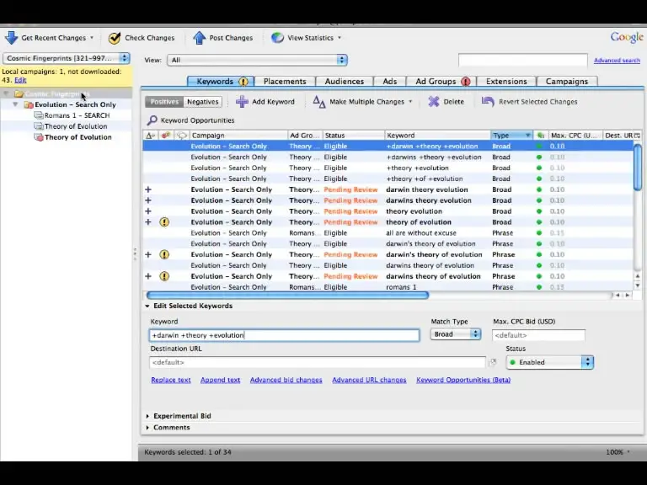Click the Destination URL input field
The height and width of the screenshot is (485, 647).
(x=318, y=363)
